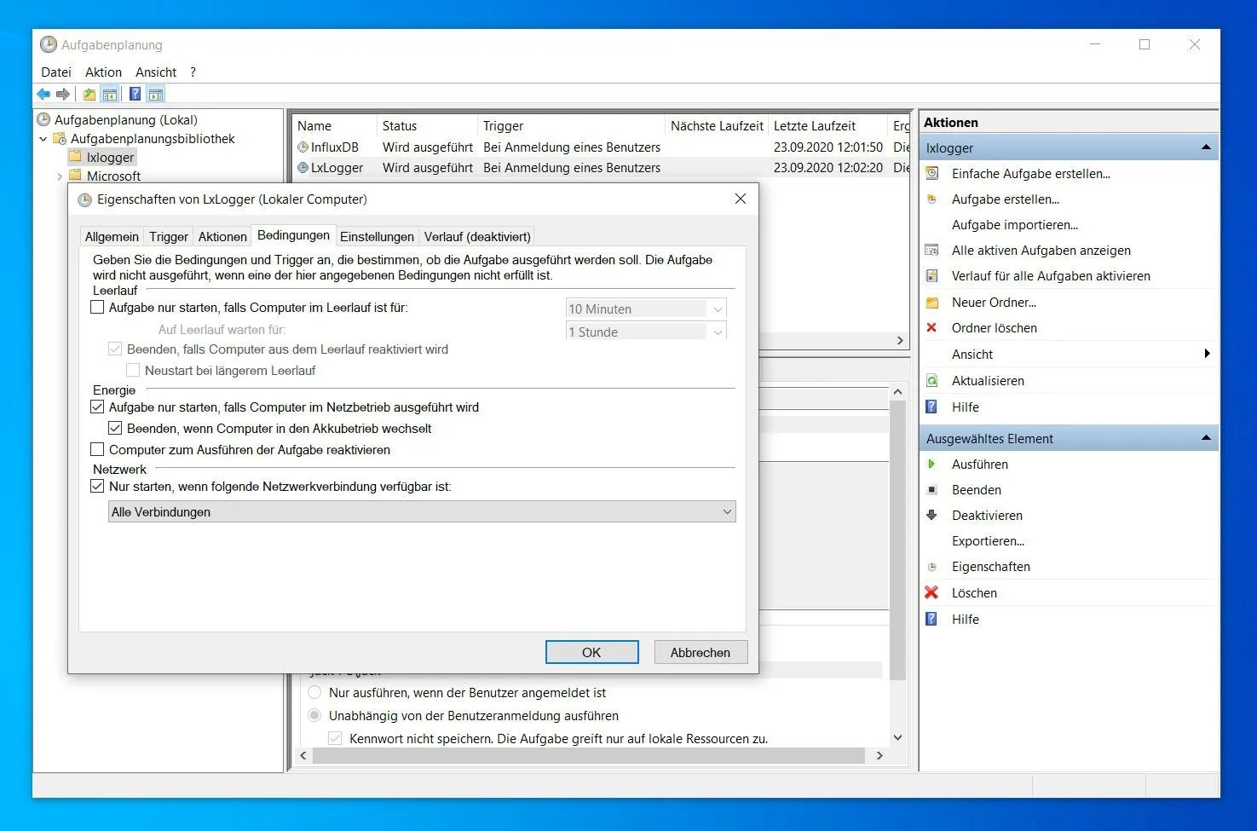Check 'Computer zum Ausführen der Aufgabe reaktivieren'

[97, 450]
